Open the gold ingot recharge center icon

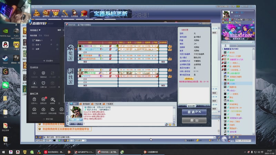click(56, 13)
